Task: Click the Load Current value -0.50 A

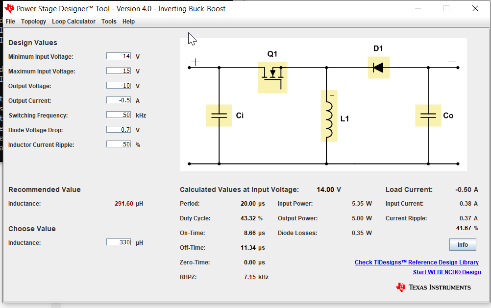Action: click(x=466, y=190)
